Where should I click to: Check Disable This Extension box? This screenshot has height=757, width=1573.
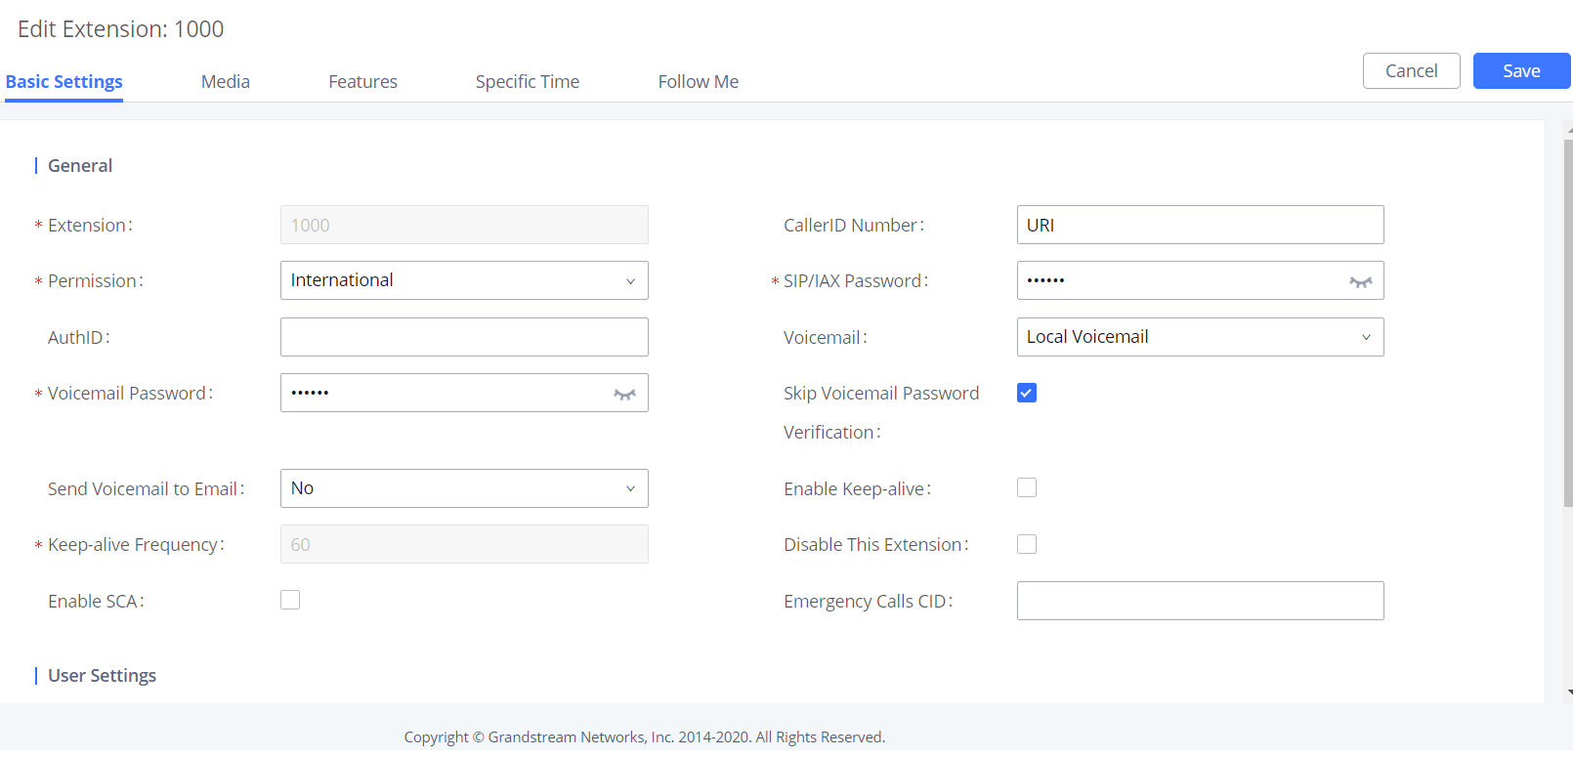pos(1027,544)
